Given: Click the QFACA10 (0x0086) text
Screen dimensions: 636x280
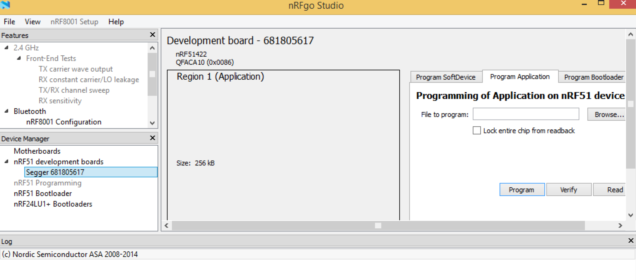Looking at the screenshot, I should click(x=205, y=62).
